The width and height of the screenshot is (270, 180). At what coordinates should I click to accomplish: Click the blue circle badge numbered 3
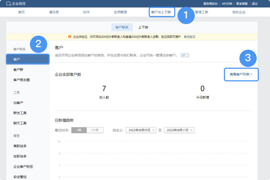248,58
